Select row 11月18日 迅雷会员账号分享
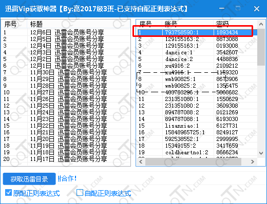The width and height of the screenshot is (267, 204). pyautogui.click(x=66, y=152)
